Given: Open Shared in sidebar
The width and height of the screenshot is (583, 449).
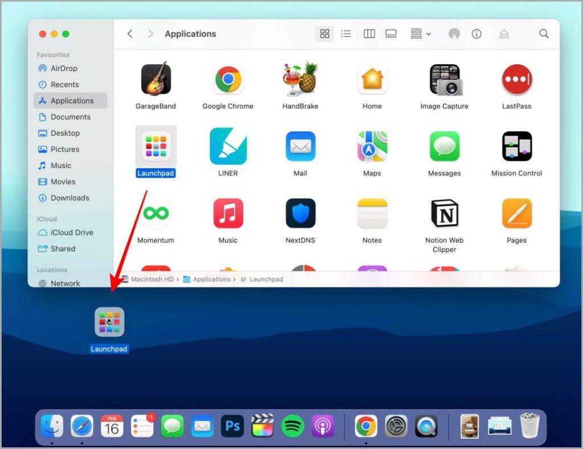Looking at the screenshot, I should [x=71, y=249].
